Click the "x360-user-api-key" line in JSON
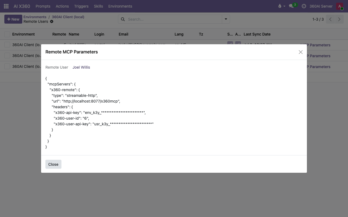This screenshot has height=217, width=348. (x=104, y=124)
